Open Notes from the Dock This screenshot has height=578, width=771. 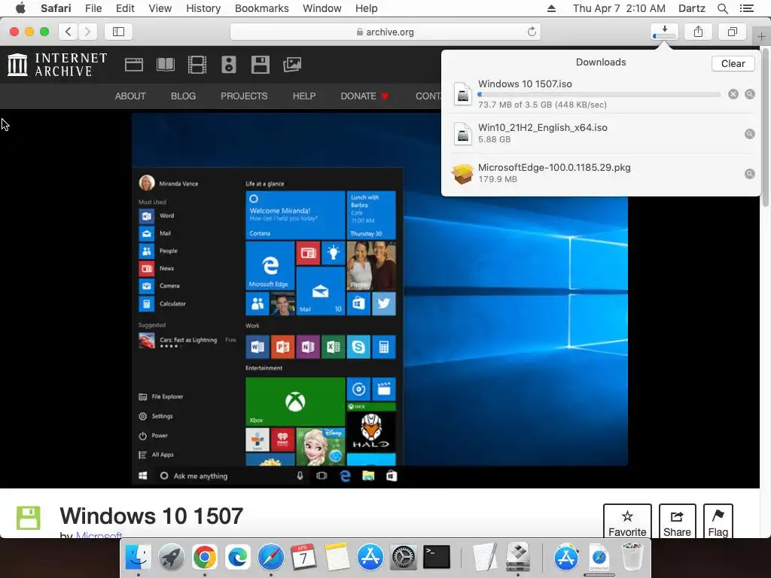(337, 558)
